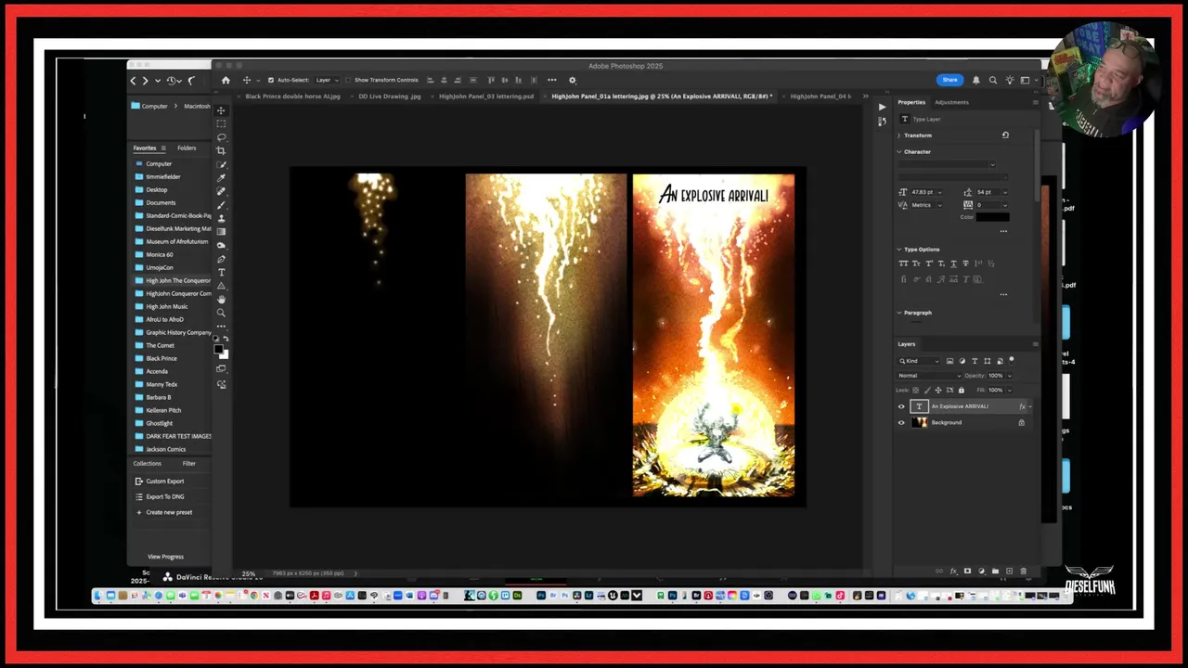Add layer style fx at Layers bottom
This screenshot has height=668, width=1188.
coord(953,571)
